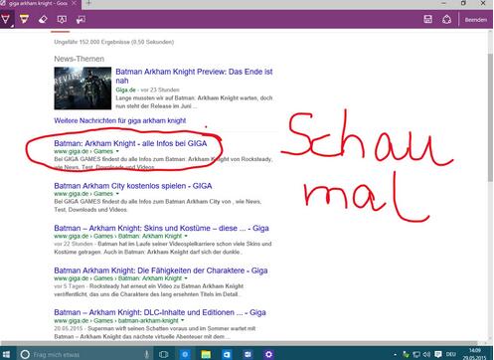Expand dropdown arrow beside first www.giga.de › Games
Viewport: 494px width, 360px height.
[x=117, y=151]
